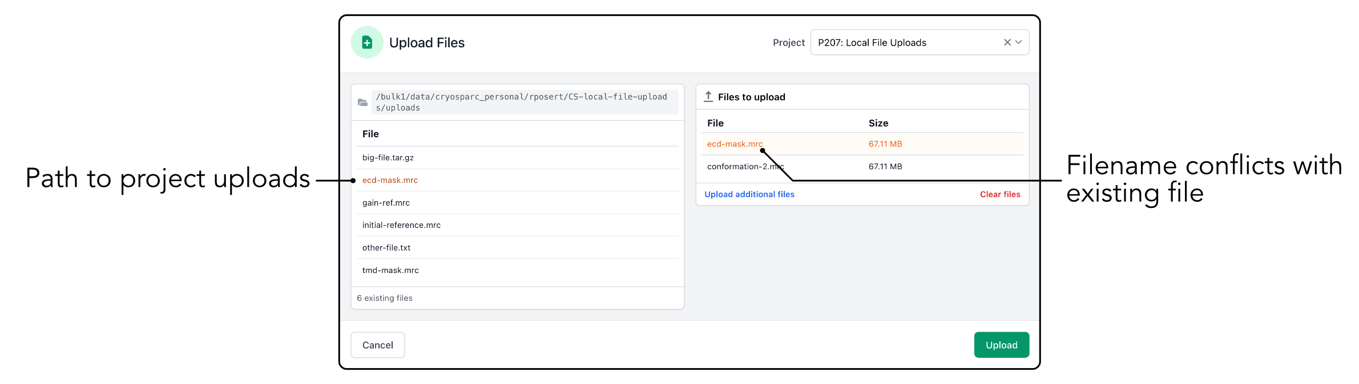This screenshot has width=1359, height=384.
Task: Open Upload additional files link
Action: click(749, 194)
